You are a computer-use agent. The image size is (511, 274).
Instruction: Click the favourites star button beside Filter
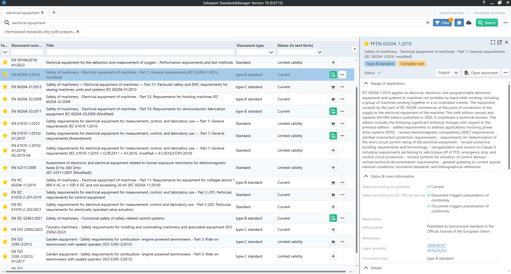(459, 23)
